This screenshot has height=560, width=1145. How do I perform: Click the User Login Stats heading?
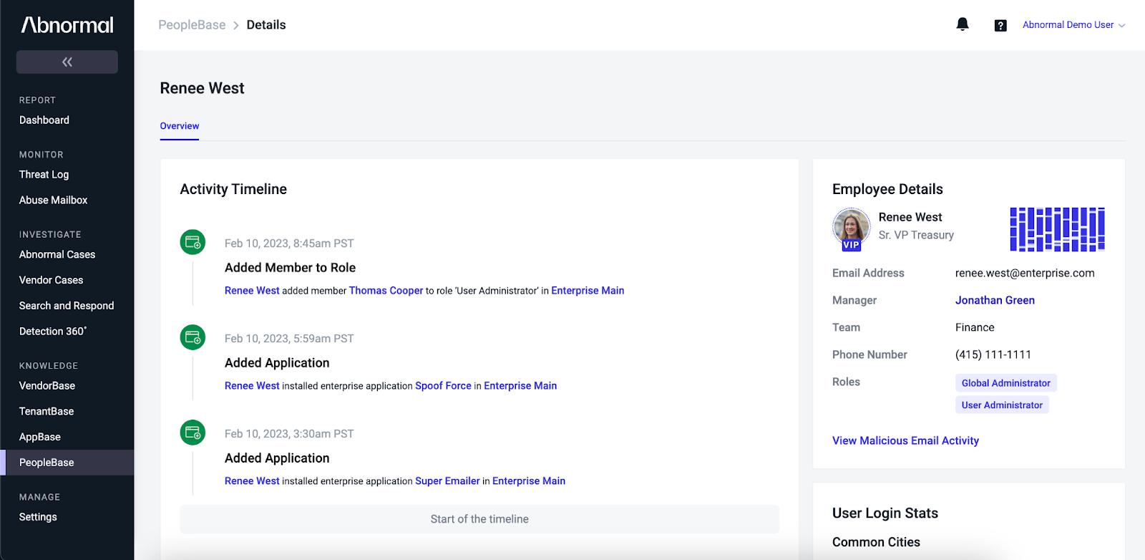[x=885, y=513]
